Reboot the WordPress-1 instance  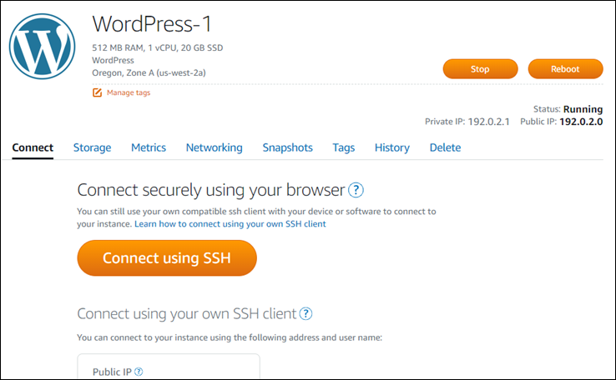[x=565, y=69]
